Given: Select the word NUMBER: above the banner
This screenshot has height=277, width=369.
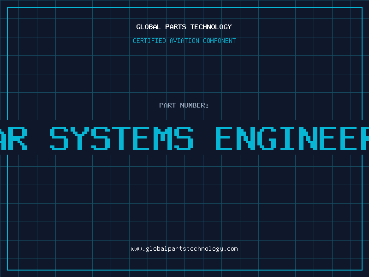Looking at the screenshot, I should pyautogui.click(x=194, y=105).
